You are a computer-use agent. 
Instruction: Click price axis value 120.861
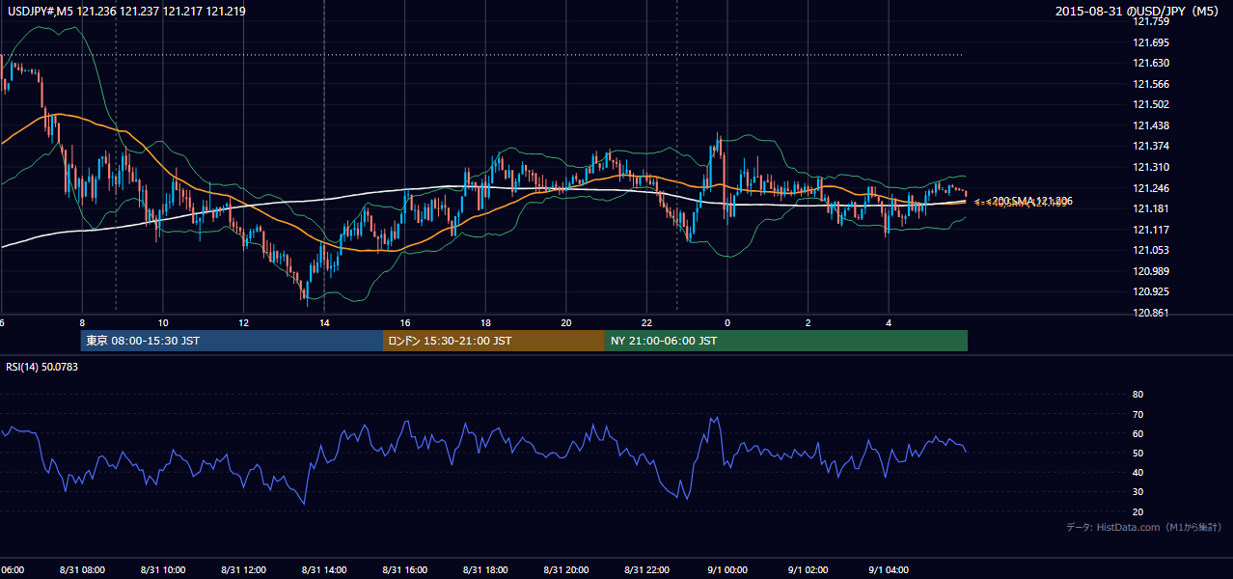(1150, 313)
